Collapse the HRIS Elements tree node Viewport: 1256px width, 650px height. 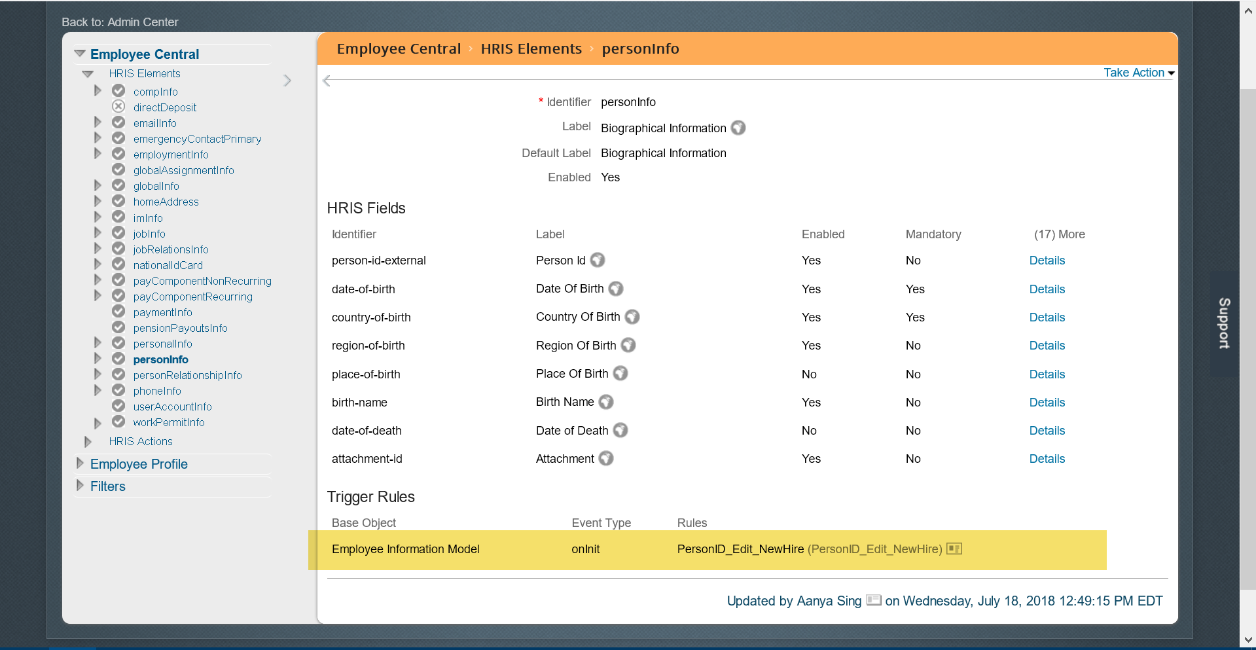(88, 74)
